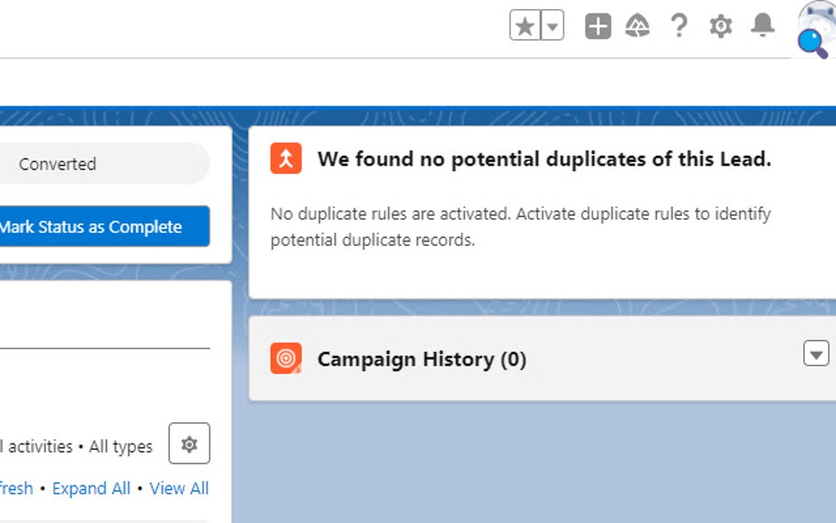Show notifications with the bell icon

coord(762,27)
